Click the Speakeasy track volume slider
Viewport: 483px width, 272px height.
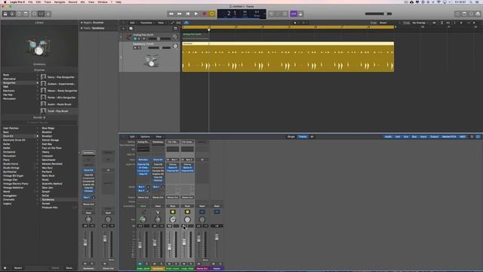(x=159, y=48)
